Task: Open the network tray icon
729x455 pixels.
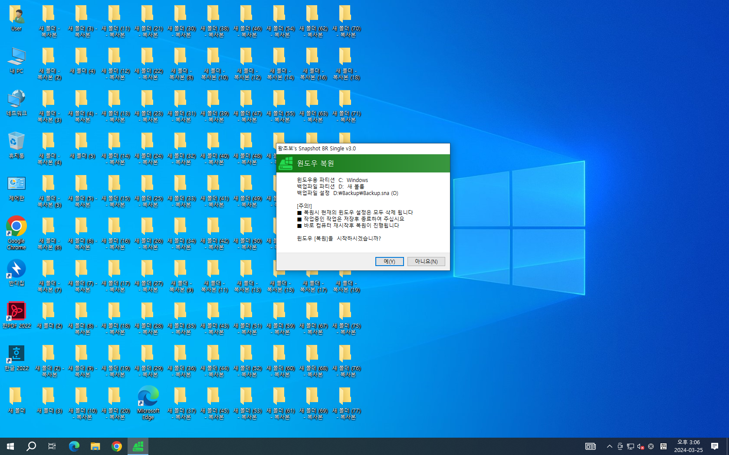Action: pyautogui.click(x=630, y=446)
